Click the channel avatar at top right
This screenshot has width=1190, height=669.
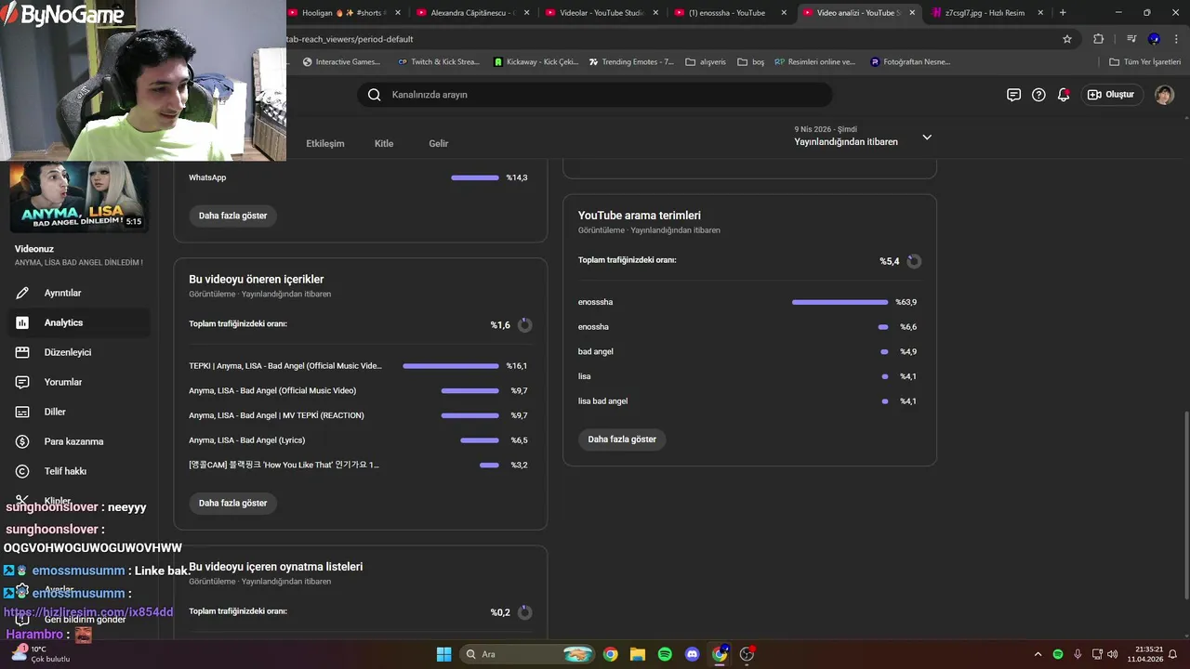(1164, 95)
